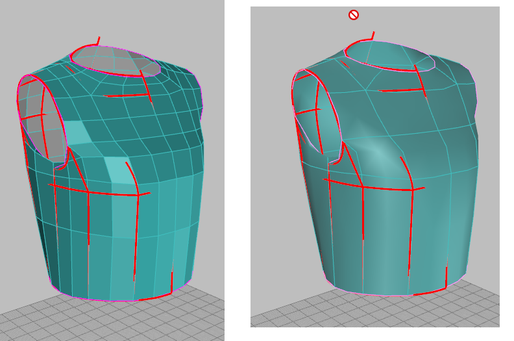Click the armhole opening of the smooth-shaded torso

(317, 113)
